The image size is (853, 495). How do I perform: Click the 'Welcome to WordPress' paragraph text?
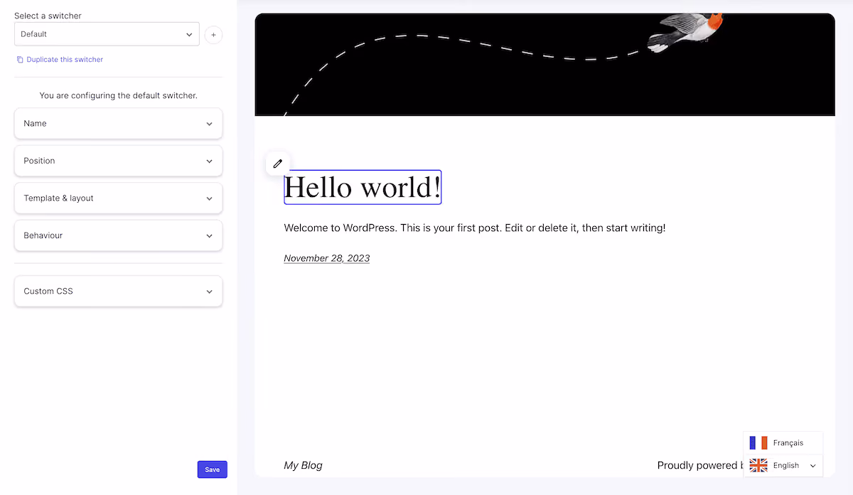pos(475,228)
